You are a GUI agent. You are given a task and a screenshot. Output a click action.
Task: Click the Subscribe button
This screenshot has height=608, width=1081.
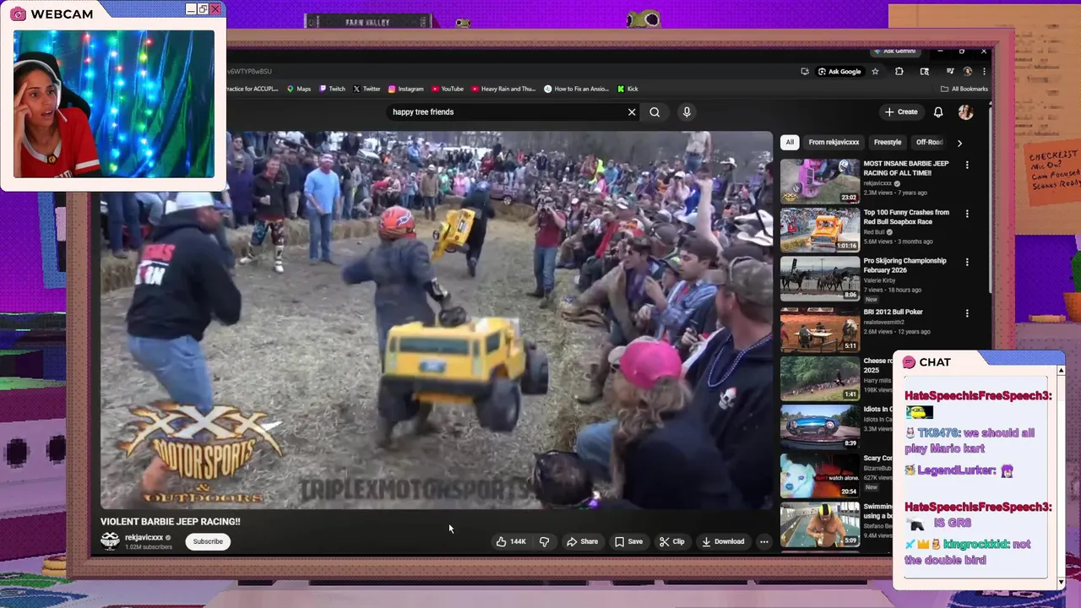(x=208, y=541)
